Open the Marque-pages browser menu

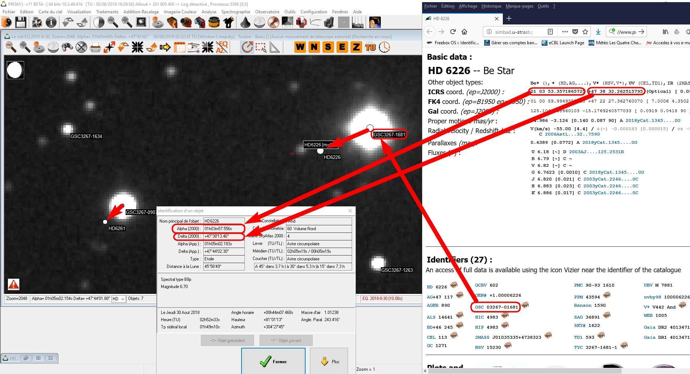pos(520,6)
